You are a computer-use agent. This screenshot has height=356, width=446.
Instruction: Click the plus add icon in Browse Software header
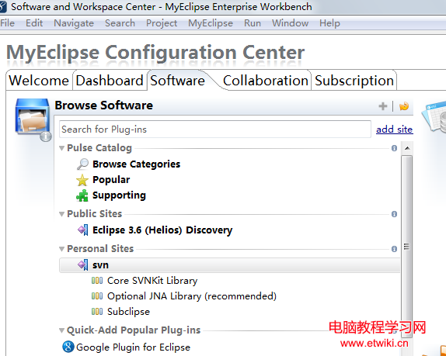(383, 106)
